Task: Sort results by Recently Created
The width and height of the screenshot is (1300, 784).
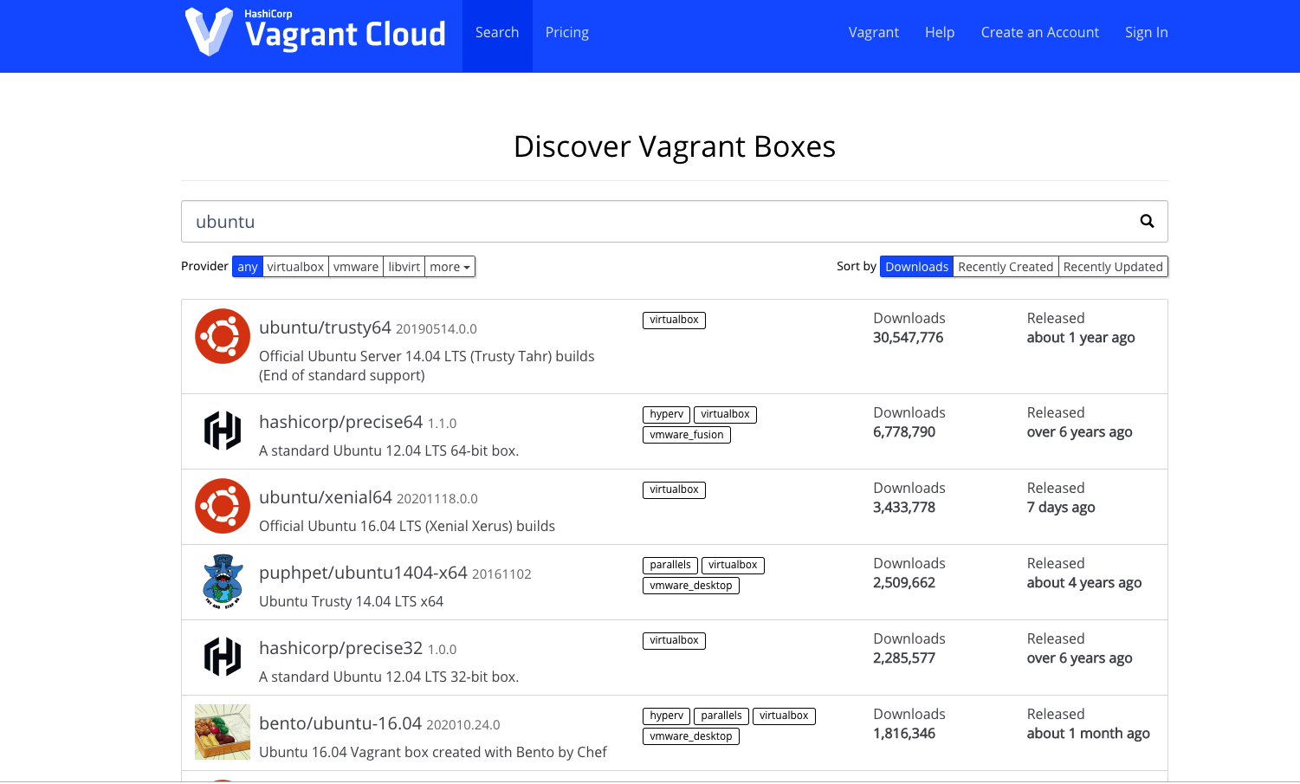Action: point(1006,267)
